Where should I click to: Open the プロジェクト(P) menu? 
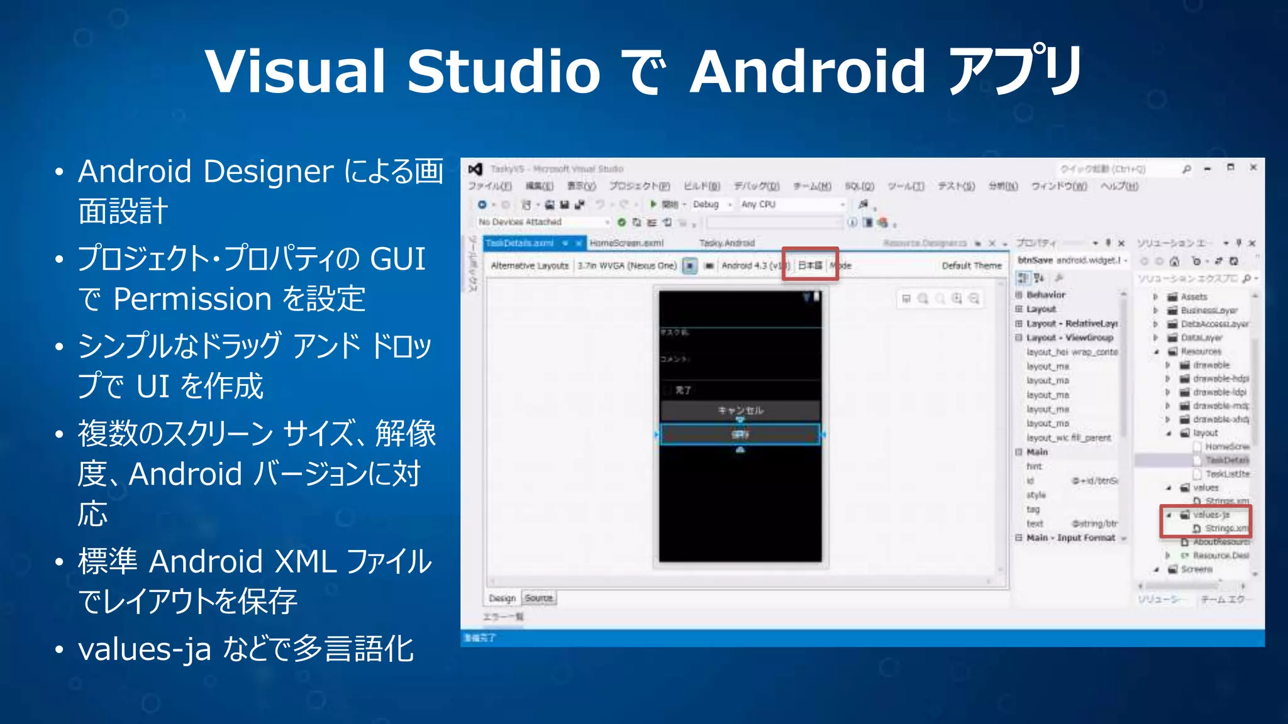pyautogui.click(x=639, y=187)
